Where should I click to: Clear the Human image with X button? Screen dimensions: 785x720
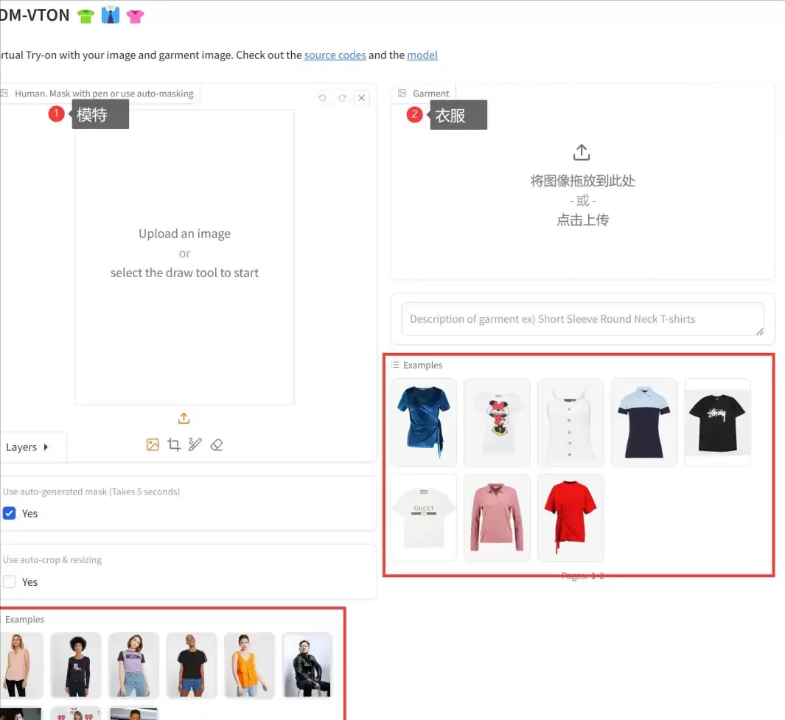[361, 97]
